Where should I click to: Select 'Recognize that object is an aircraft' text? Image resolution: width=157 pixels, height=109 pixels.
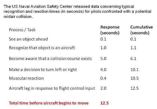click(x=42, y=48)
